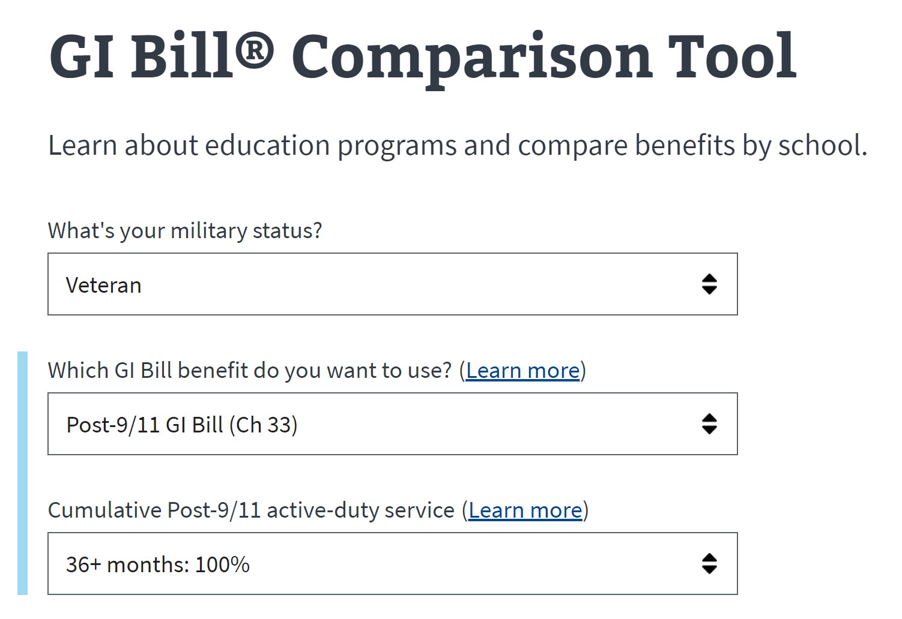The width and height of the screenshot is (902, 619).
Task: Click the "What's your military status?" label
Action: coord(185,231)
